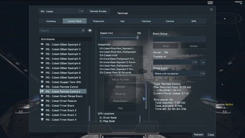This screenshot has height=138, width=245.
Task: Open the GPS tab
Action: (x=194, y=21)
